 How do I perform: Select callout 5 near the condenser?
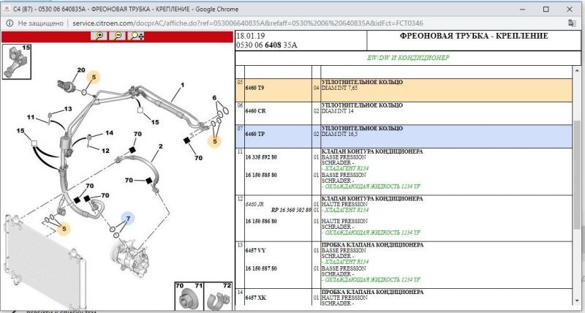(x=64, y=229)
